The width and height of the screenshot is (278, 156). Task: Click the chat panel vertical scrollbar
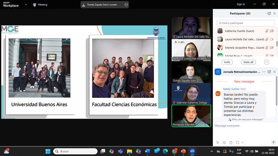tap(276, 91)
